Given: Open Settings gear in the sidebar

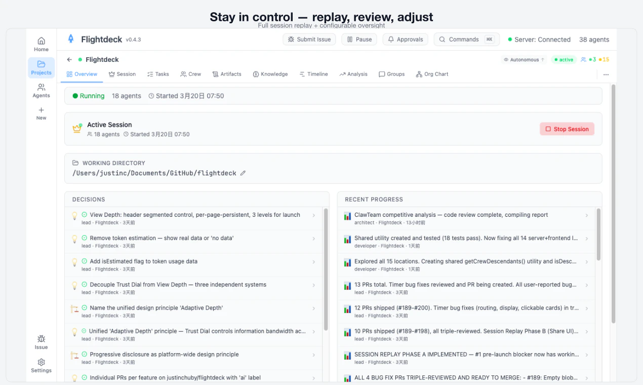Looking at the screenshot, I should 41,362.
